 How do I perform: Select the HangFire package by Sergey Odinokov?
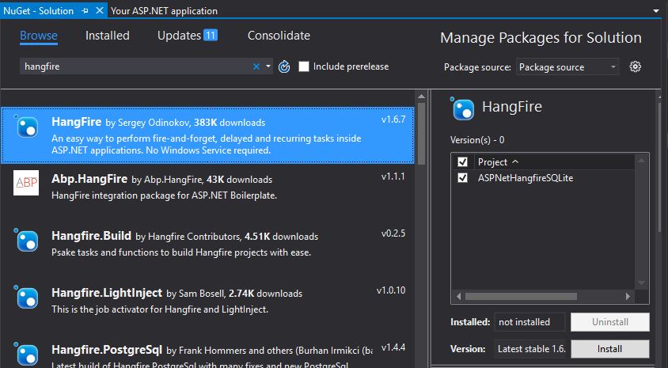[207, 135]
